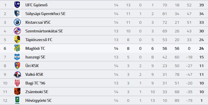Click the UFC Gyömrő club crest
This screenshot has width=208, height=105.
(x=17, y=5)
